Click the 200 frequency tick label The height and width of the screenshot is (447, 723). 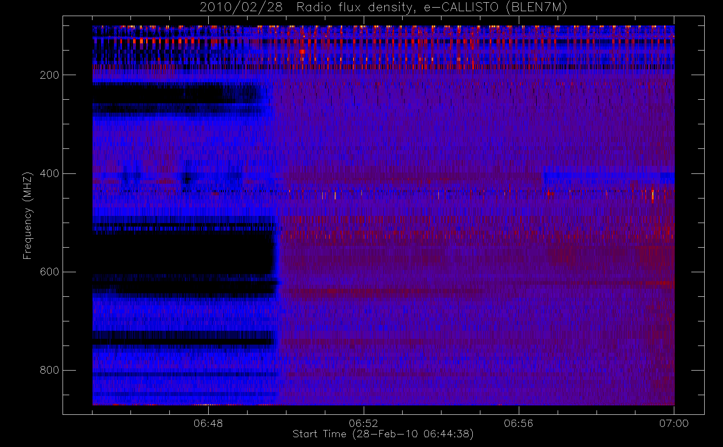pyautogui.click(x=50, y=75)
